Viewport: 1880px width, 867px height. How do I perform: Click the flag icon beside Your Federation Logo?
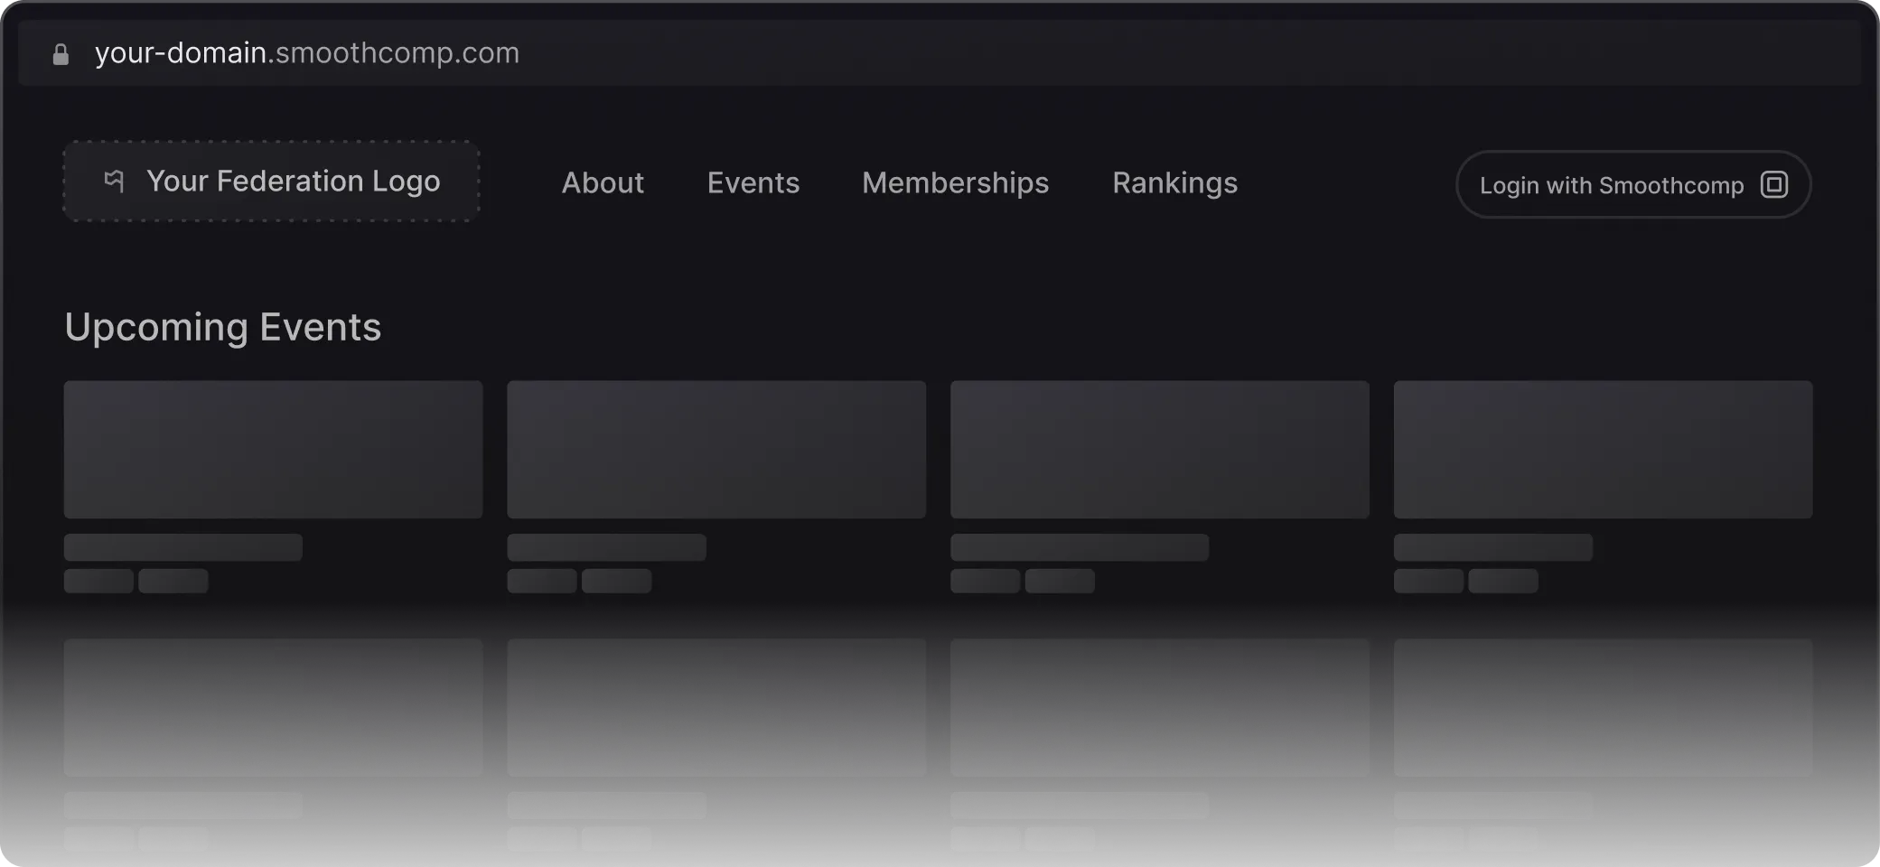point(114,181)
